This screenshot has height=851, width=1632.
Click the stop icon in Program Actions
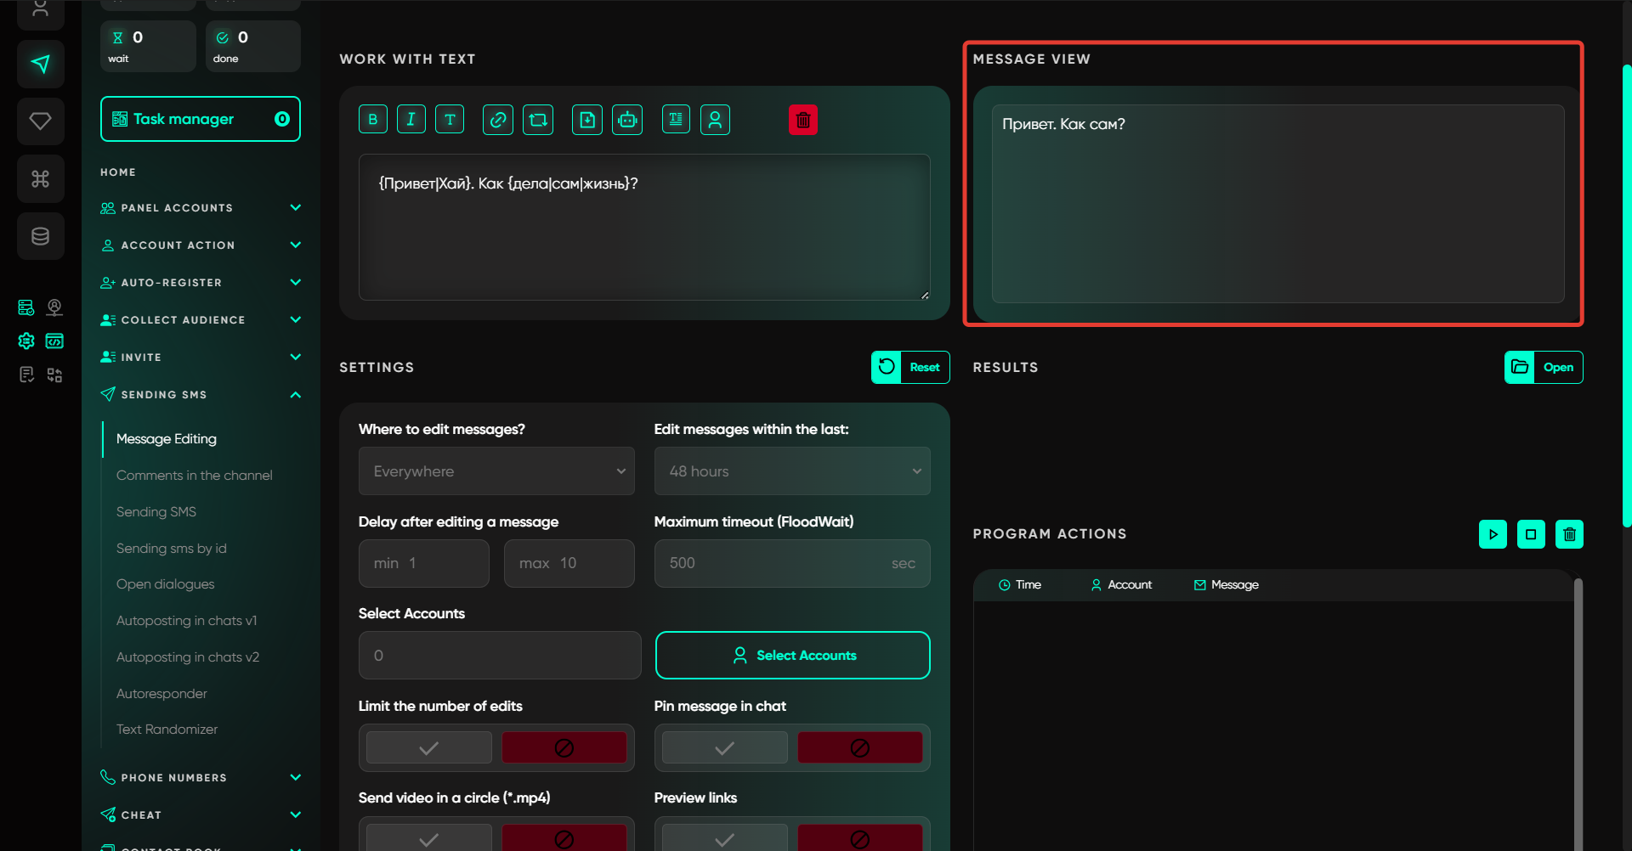(1531, 534)
